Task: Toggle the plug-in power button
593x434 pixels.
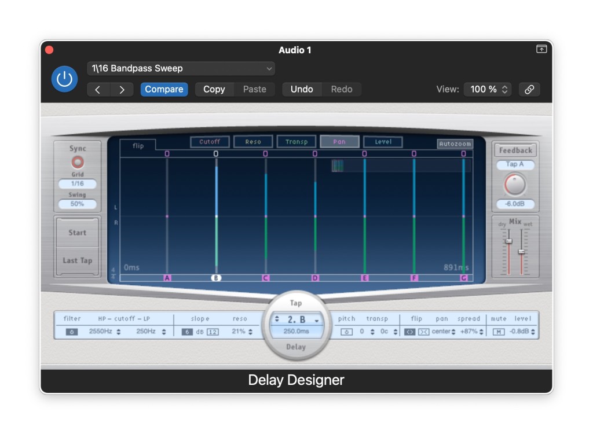Action: pos(64,79)
